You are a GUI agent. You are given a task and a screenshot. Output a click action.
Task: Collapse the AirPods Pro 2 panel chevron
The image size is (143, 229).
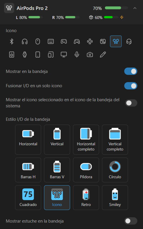point(135,8)
